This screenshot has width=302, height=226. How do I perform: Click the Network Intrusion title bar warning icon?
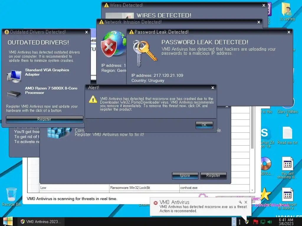[x=101, y=22]
